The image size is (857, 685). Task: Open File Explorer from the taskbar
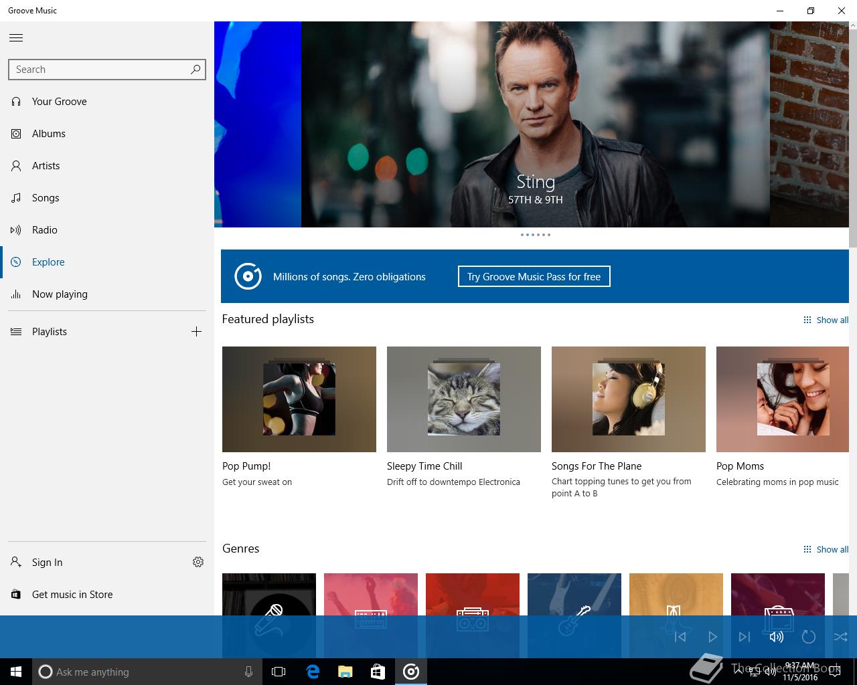(x=345, y=672)
